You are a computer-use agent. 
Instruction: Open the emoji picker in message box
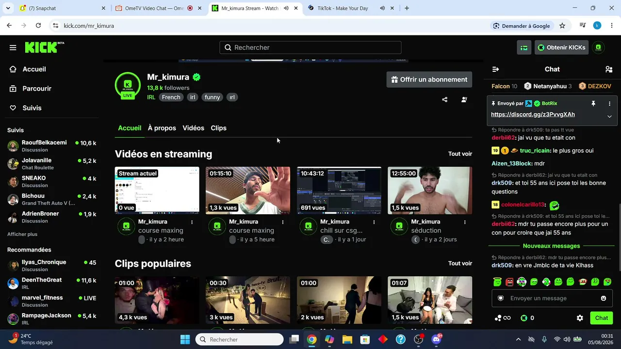click(604, 298)
